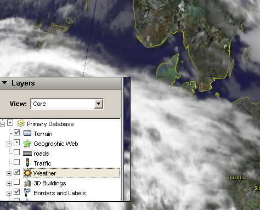This screenshot has width=260, height=210.
Task: Click the Layers panel title
Action: point(23,83)
